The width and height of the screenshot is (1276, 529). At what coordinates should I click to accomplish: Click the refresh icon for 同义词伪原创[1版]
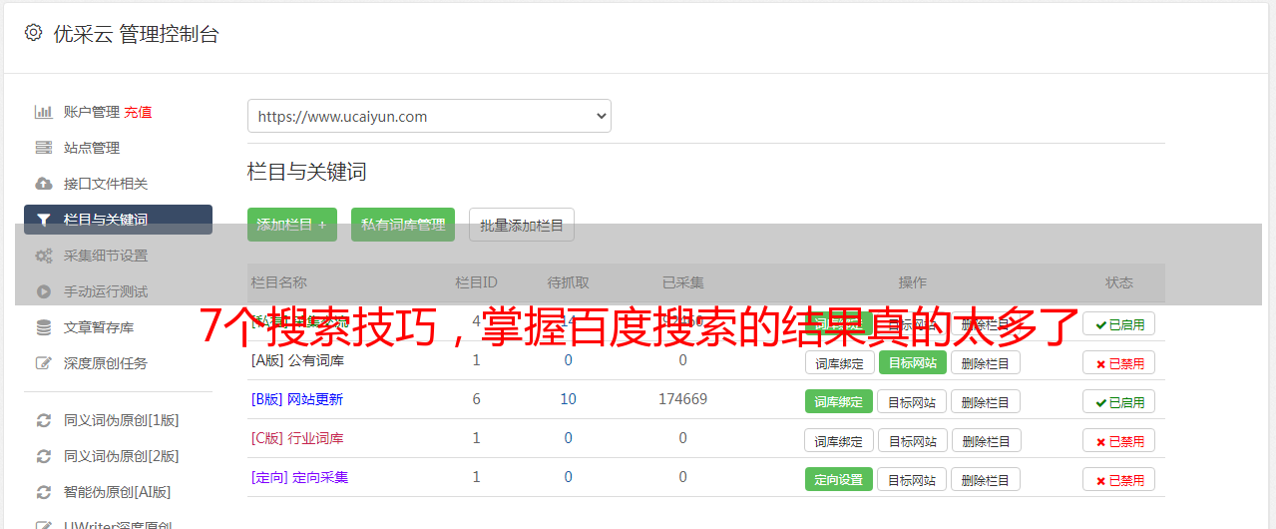(x=43, y=420)
